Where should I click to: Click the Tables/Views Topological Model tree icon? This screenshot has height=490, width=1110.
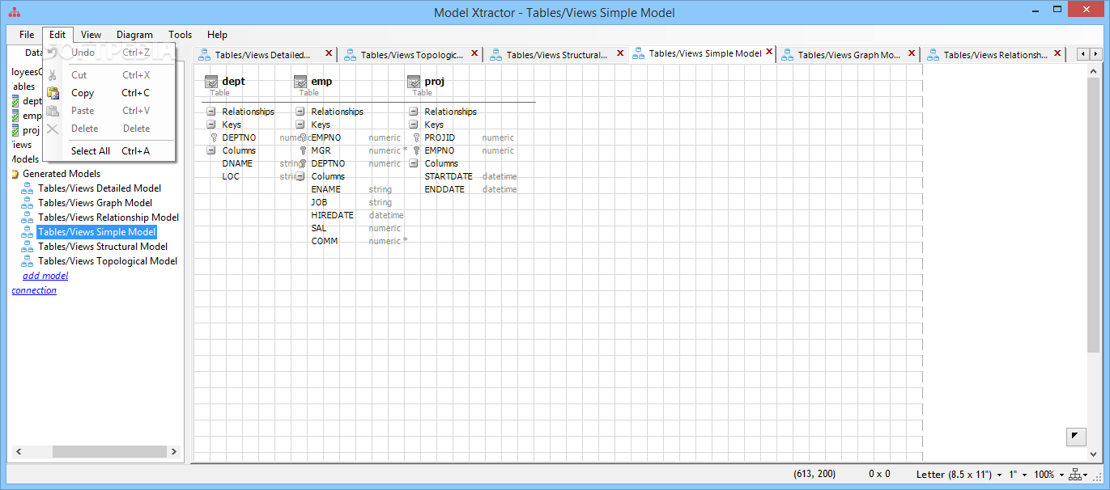(28, 261)
